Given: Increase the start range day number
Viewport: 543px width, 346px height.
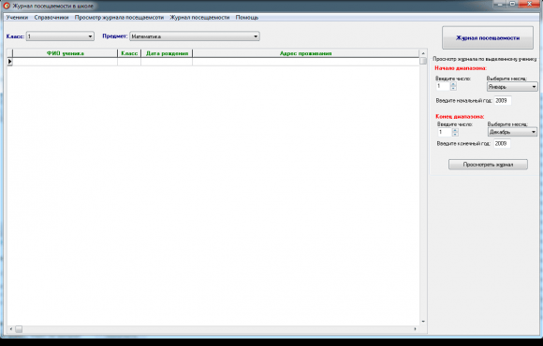Looking at the screenshot, I should [x=453, y=84].
